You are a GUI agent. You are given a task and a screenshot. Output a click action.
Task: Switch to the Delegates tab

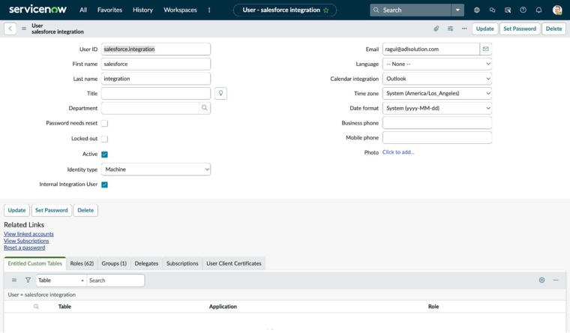(x=146, y=263)
